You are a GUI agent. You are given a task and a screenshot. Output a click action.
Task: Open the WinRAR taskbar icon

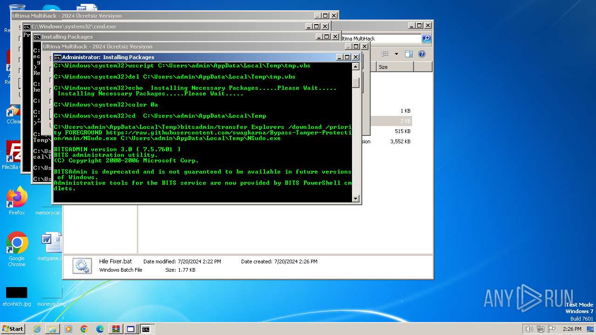coord(116,329)
